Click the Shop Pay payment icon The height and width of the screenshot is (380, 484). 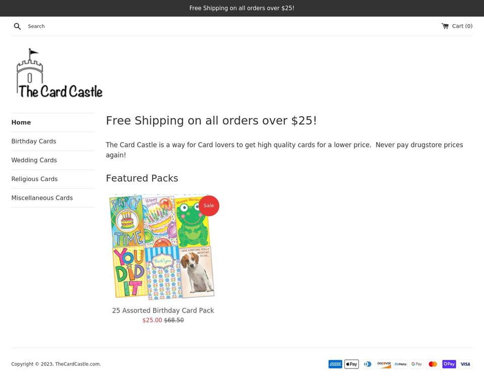coord(449,364)
